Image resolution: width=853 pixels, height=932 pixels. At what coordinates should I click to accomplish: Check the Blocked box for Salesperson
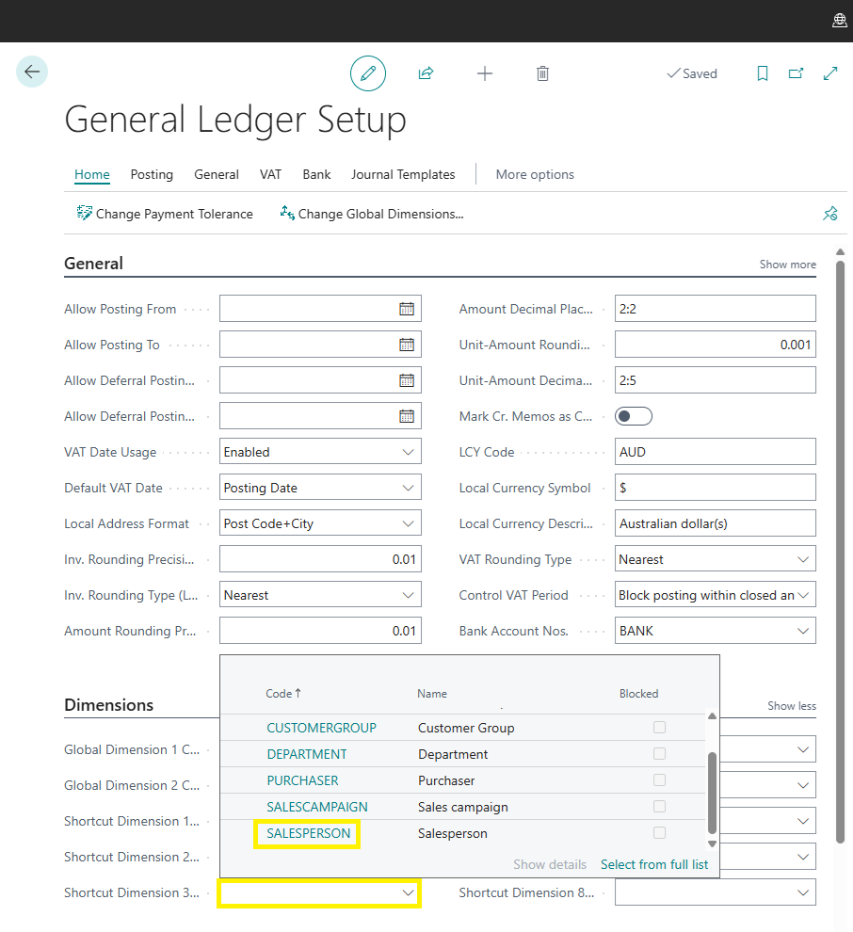click(659, 833)
